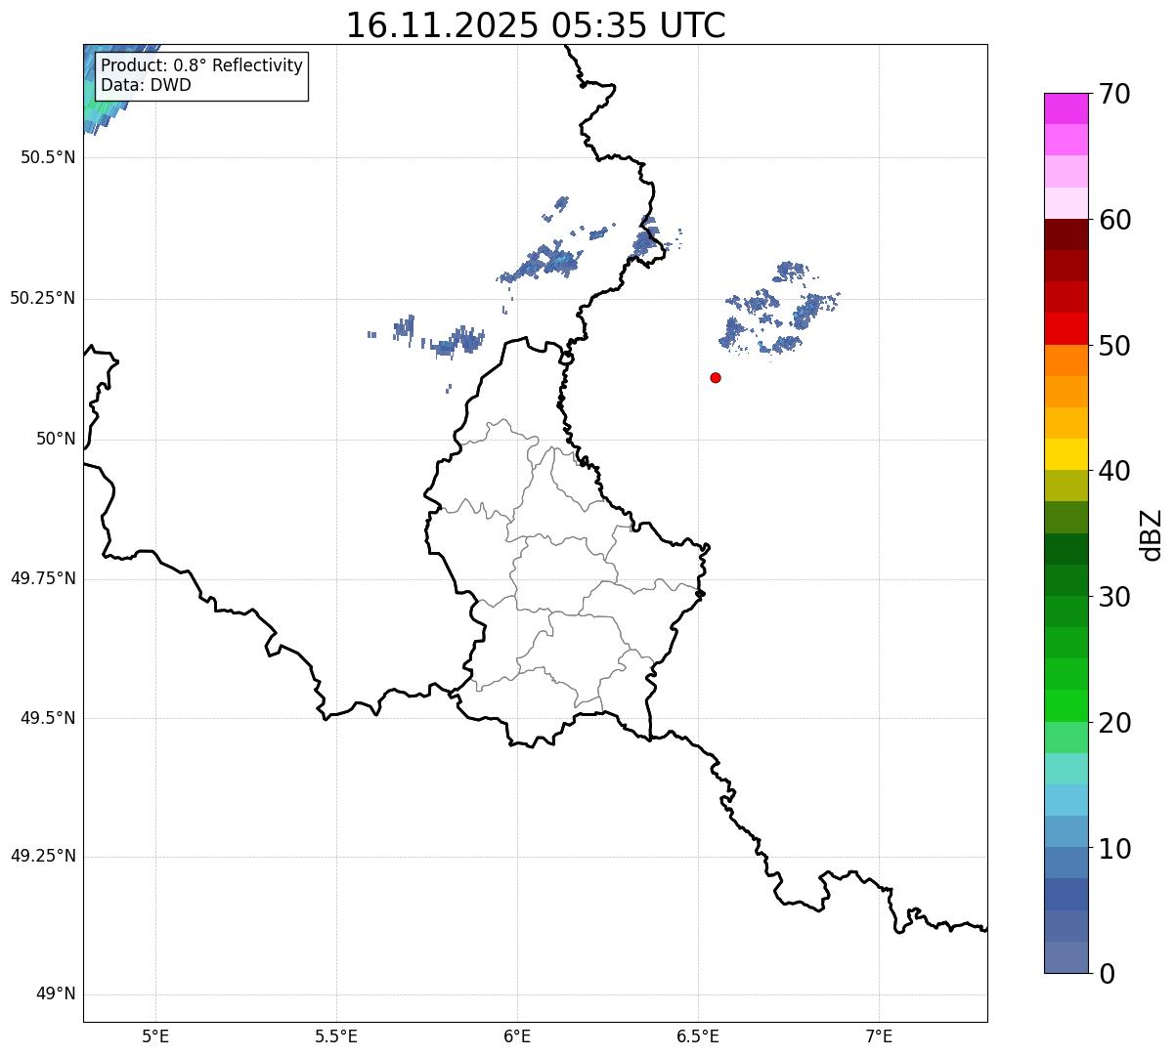Click the dark maroon swatch just below 60 dBZ
The width and height of the screenshot is (1175, 1056).
pyautogui.click(x=1066, y=234)
